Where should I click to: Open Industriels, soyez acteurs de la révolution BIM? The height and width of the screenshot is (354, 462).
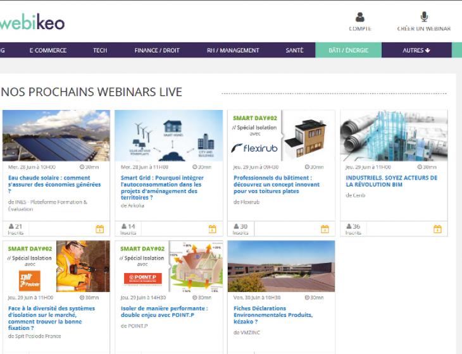392,181
